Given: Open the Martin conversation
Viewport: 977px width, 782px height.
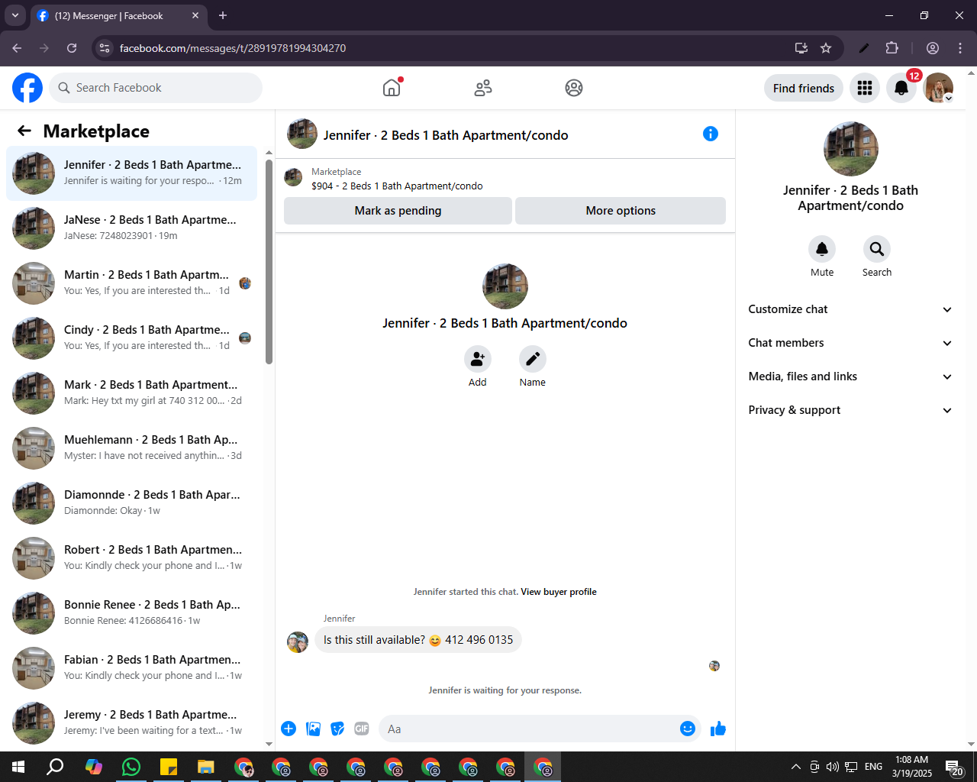Looking at the screenshot, I should [131, 283].
